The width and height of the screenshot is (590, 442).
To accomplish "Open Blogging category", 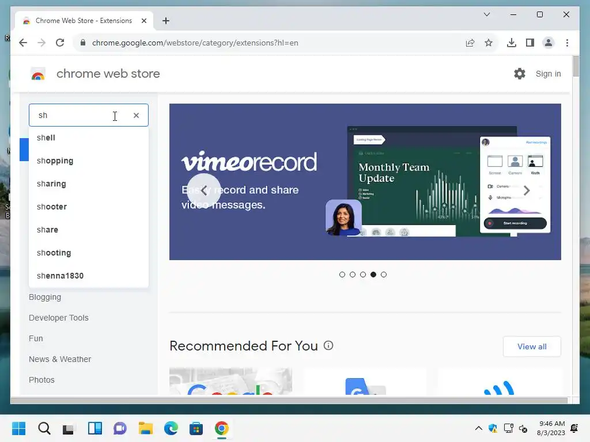I will (x=45, y=298).
